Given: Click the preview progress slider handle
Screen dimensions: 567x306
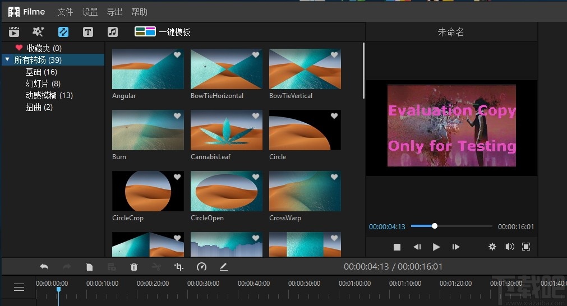Looking at the screenshot, I should click(x=435, y=226).
